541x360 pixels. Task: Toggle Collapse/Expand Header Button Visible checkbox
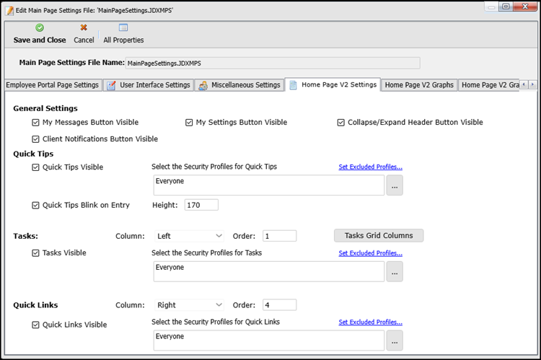(x=341, y=123)
